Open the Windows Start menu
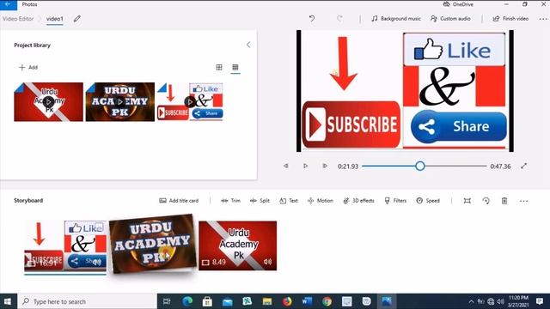 click(x=8, y=301)
